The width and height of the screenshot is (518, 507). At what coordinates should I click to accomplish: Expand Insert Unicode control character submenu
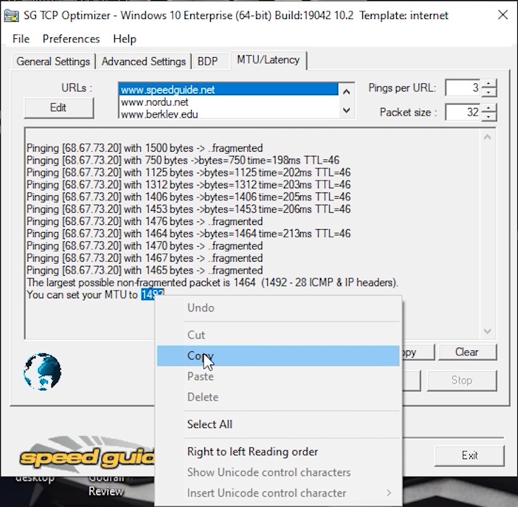coord(278,493)
